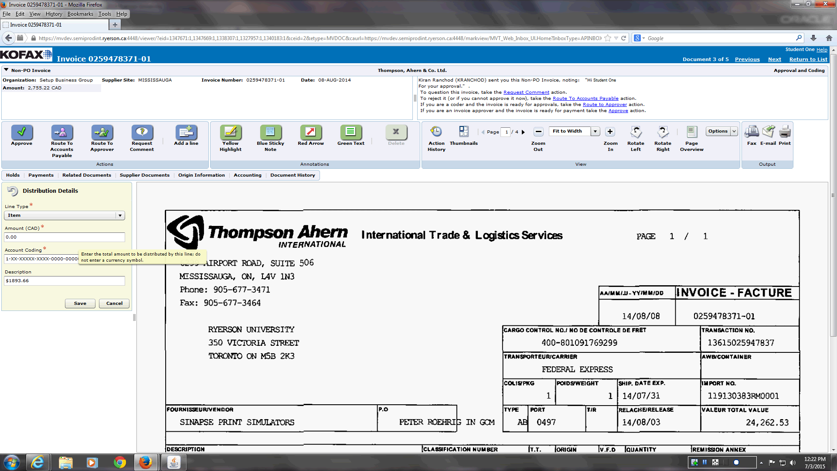
Task: Open the Fit to Width dropdown
Action: (x=595, y=131)
